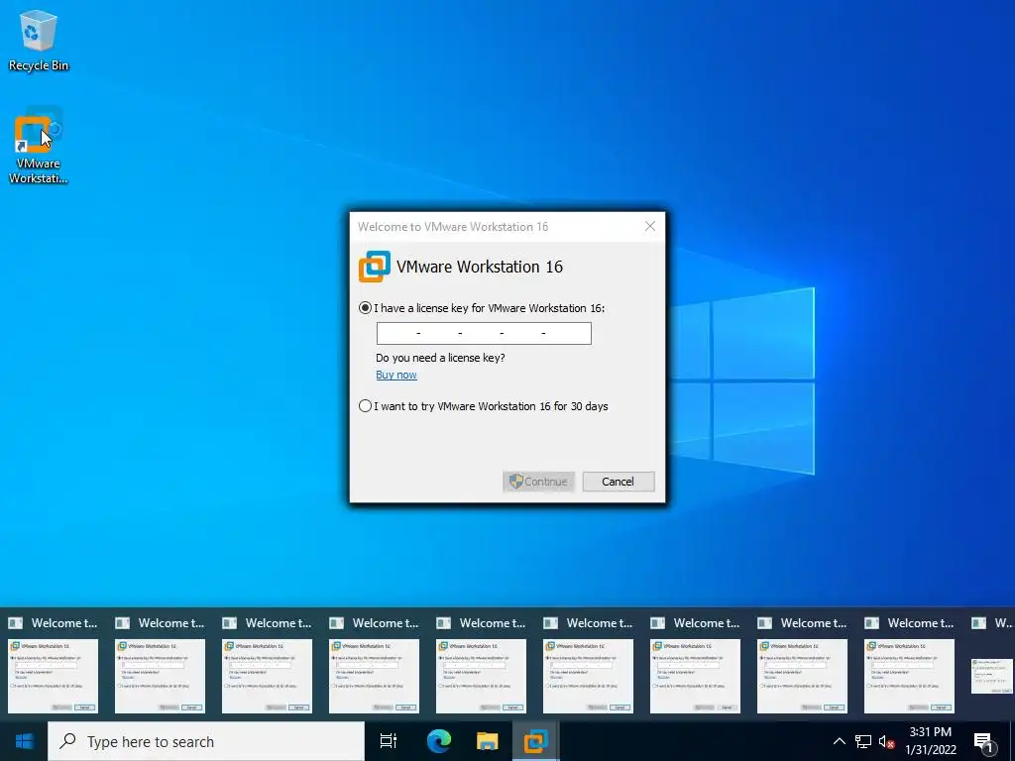Click the muted volume tray icon
This screenshot has width=1015, height=761.
click(887, 741)
